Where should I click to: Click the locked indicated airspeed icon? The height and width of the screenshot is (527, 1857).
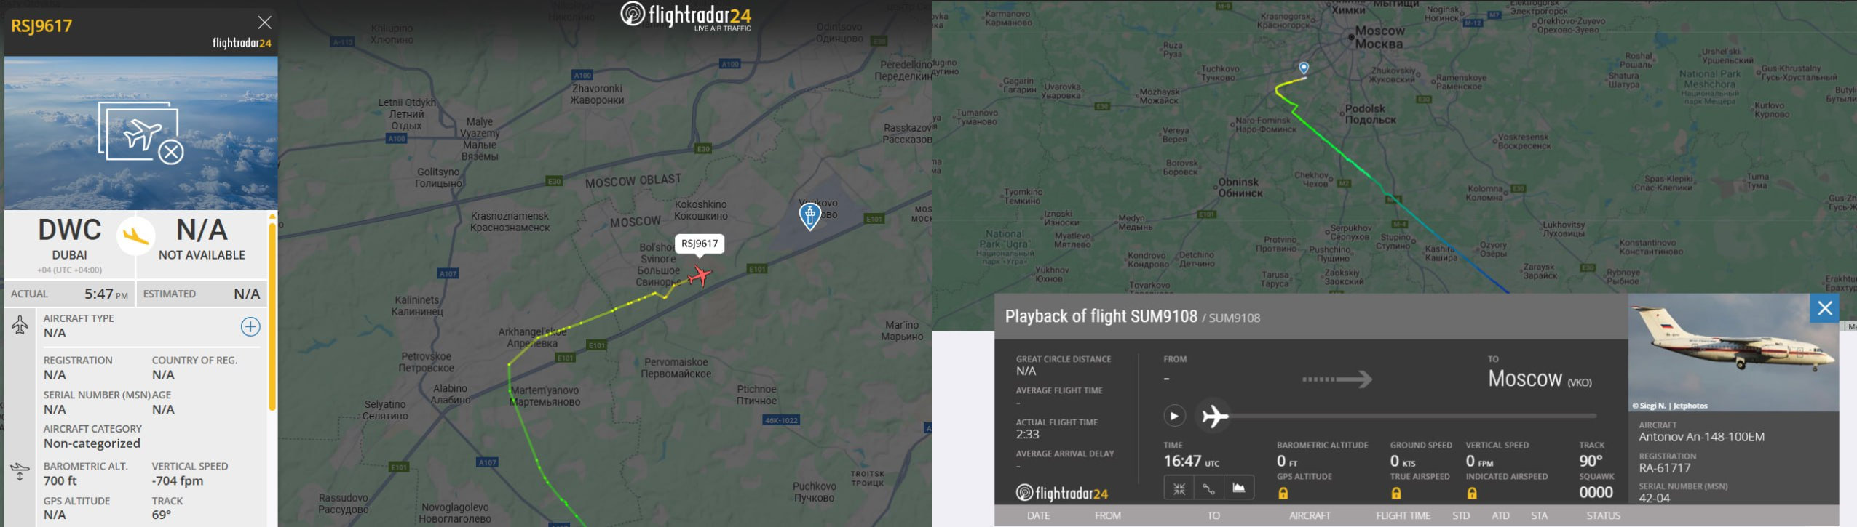point(1472,494)
